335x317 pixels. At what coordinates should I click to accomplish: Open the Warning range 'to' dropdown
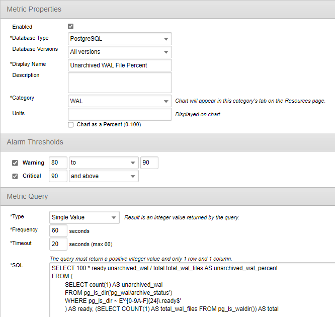103,163
